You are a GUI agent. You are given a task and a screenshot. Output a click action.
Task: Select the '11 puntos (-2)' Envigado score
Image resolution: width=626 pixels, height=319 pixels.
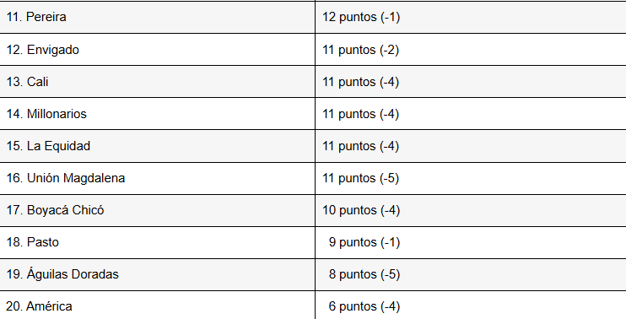tap(361, 50)
